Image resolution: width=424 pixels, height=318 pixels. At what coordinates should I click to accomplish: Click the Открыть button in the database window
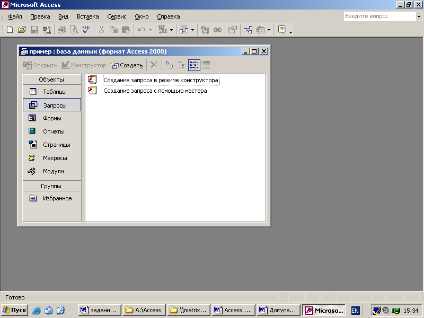[40, 65]
